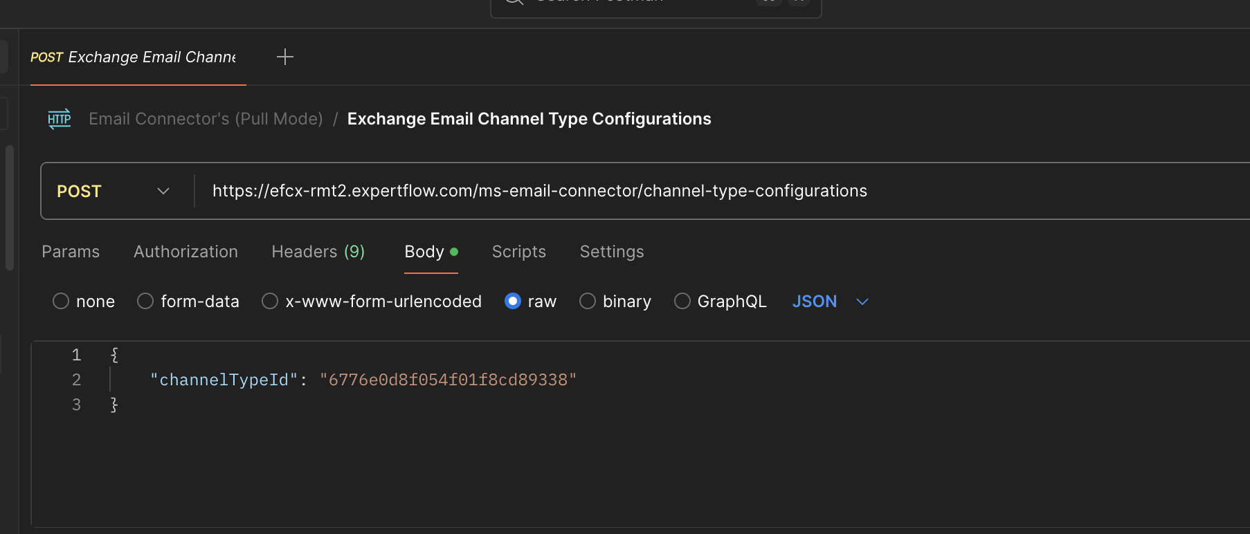Select the none body type radio

tap(61, 302)
